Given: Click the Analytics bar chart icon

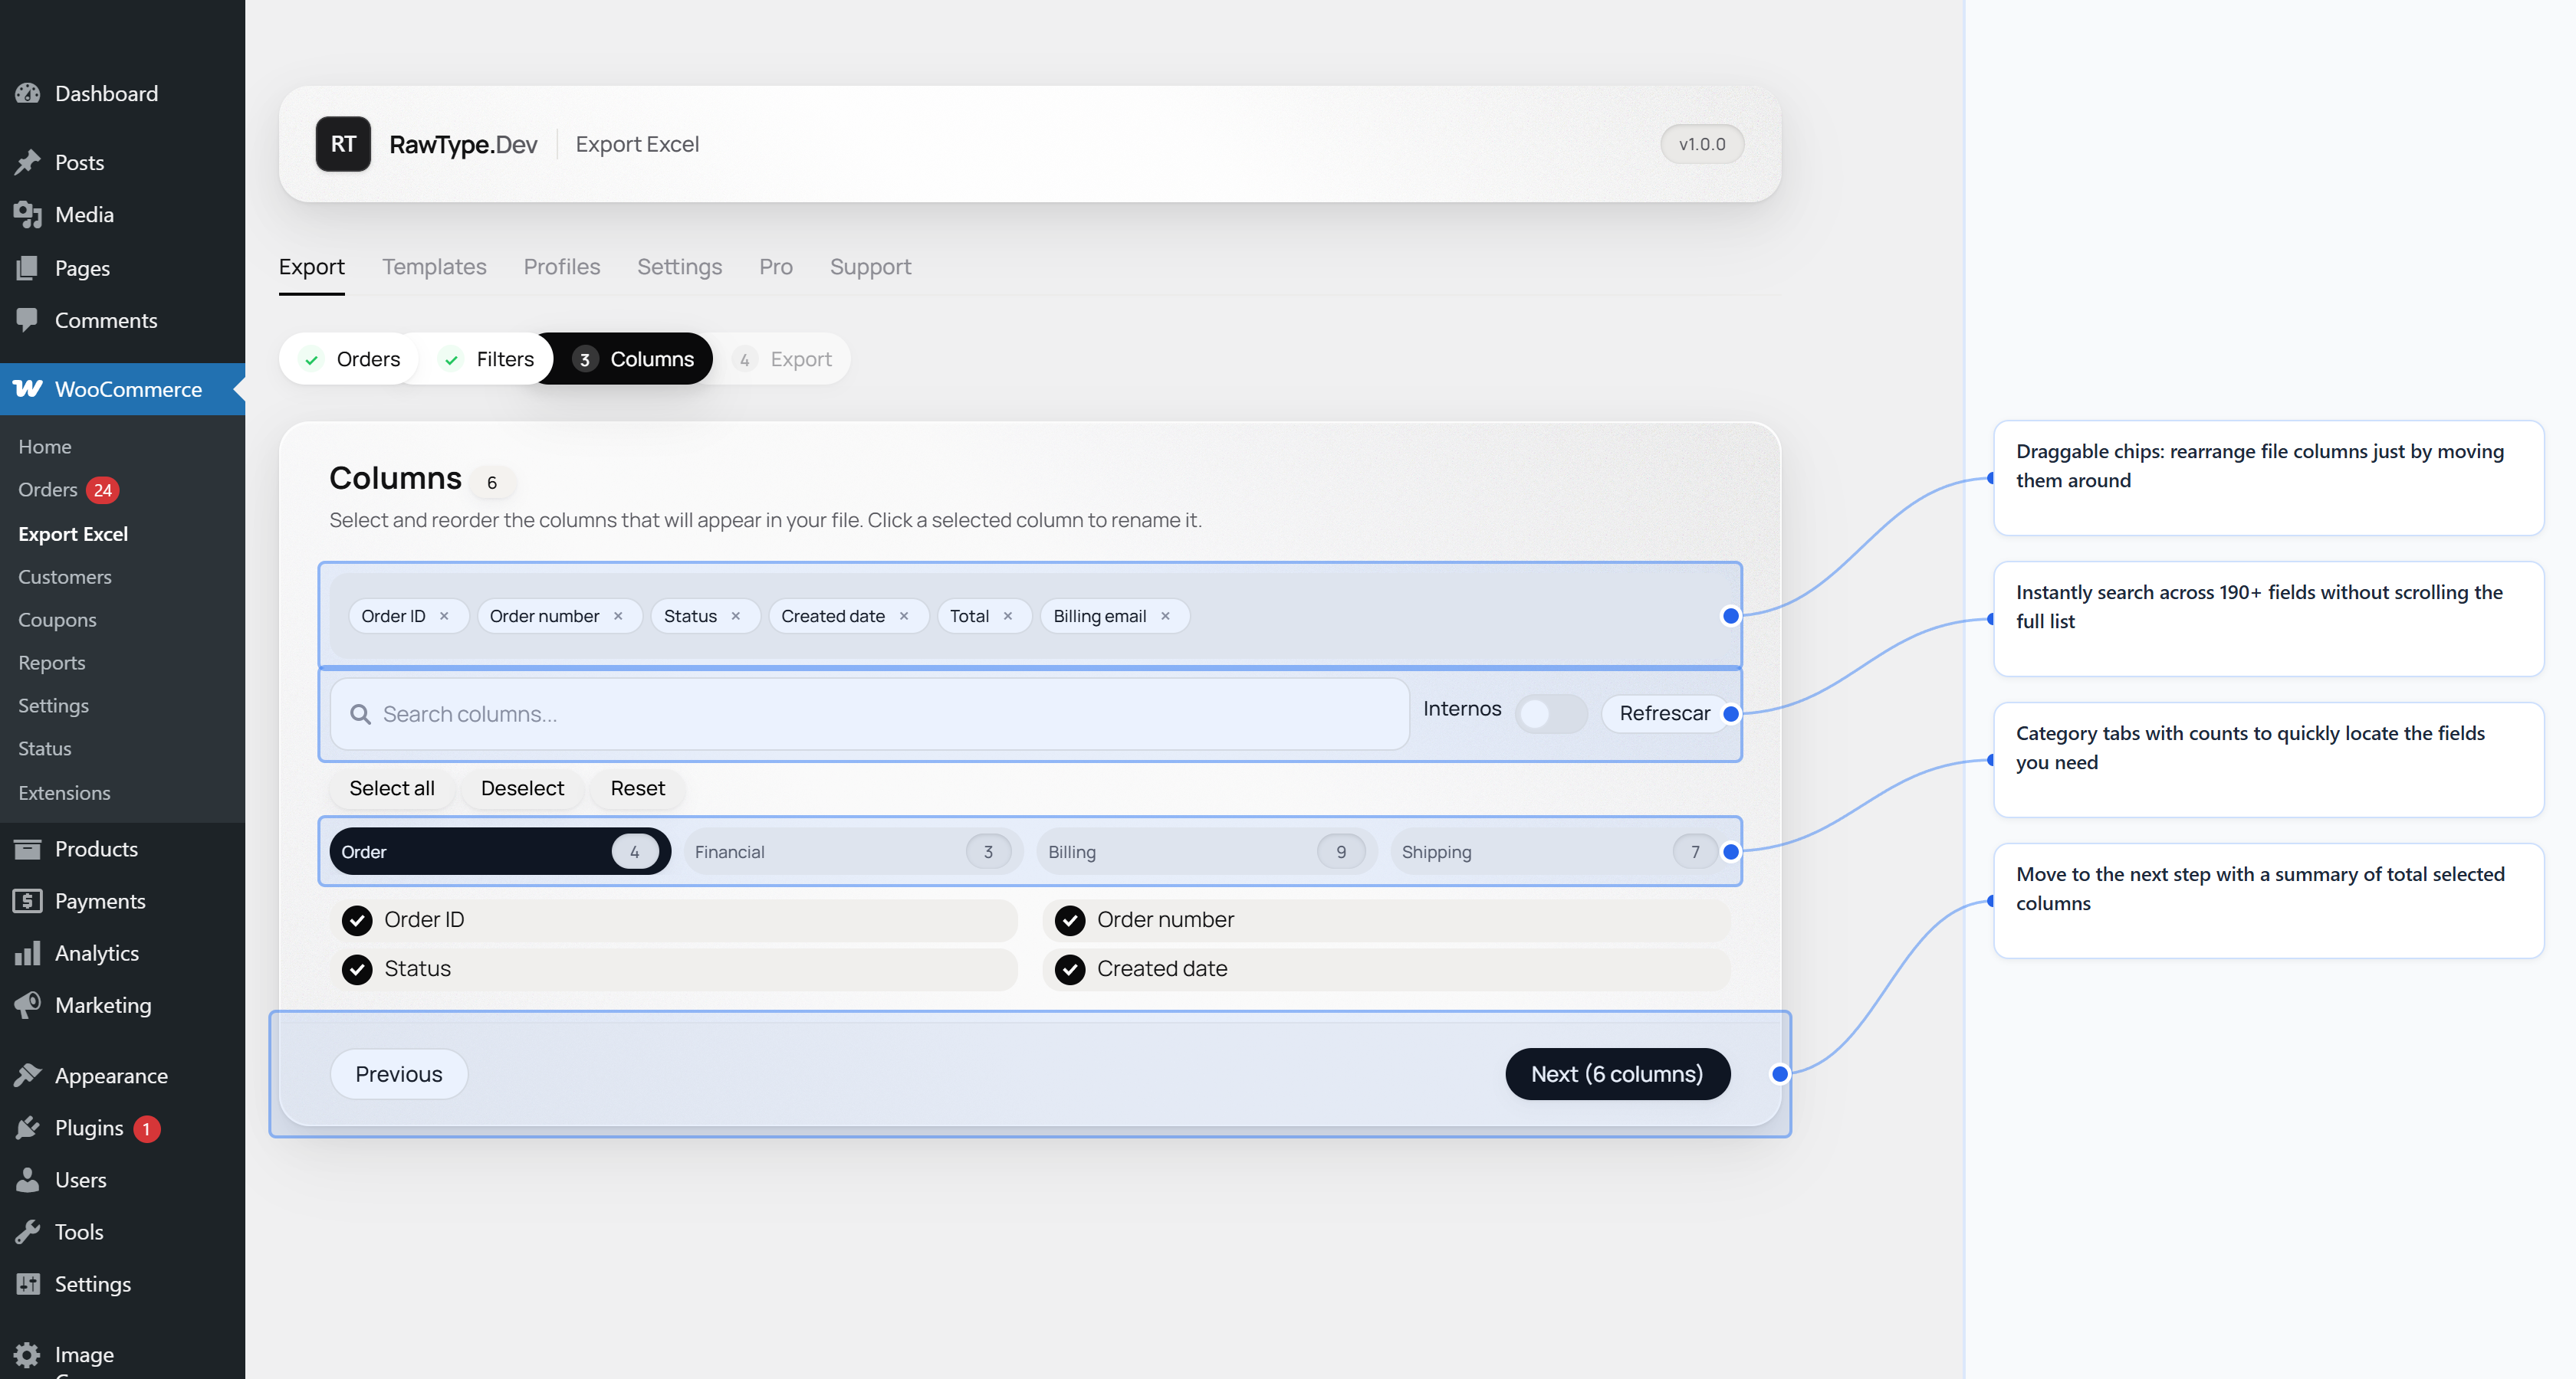Looking at the screenshot, I should click(28, 952).
